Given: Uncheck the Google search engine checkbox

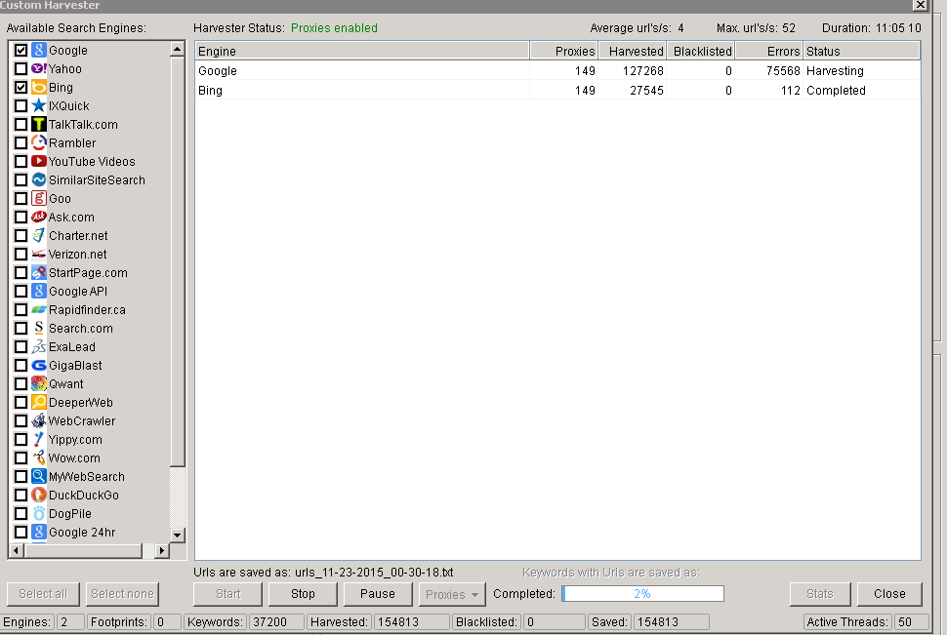Looking at the screenshot, I should [21, 50].
